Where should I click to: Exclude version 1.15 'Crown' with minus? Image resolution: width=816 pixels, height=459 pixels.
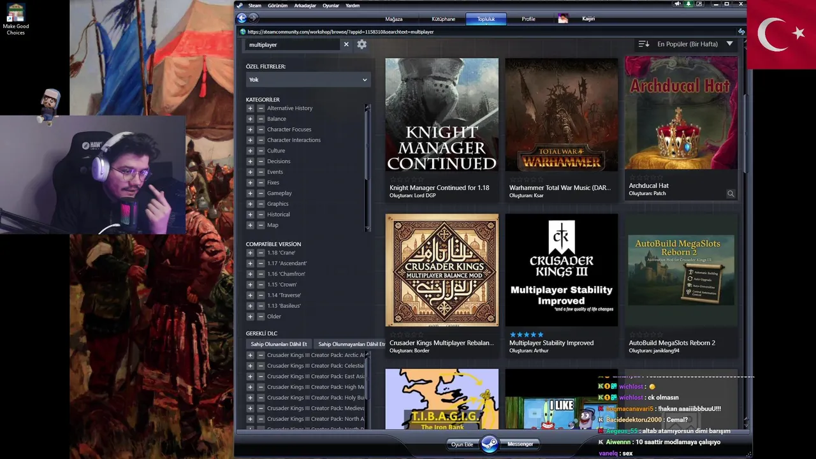tap(261, 285)
